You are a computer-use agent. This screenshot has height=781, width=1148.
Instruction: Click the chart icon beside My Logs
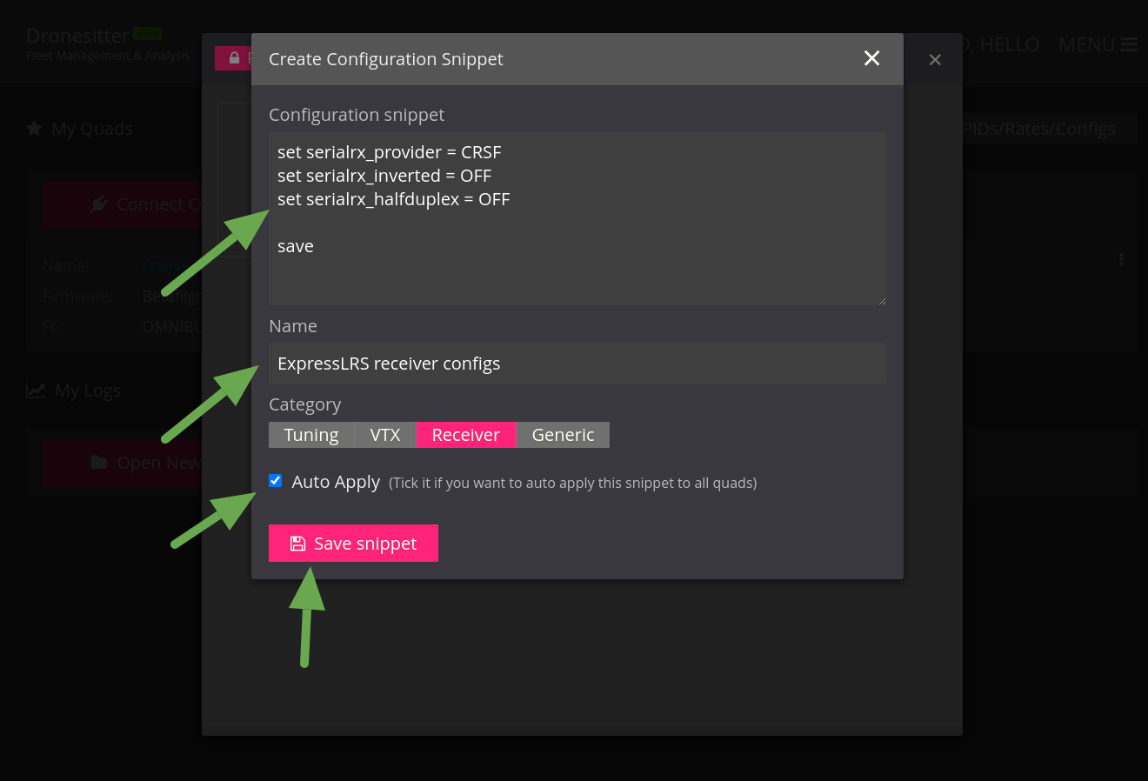[x=36, y=390]
